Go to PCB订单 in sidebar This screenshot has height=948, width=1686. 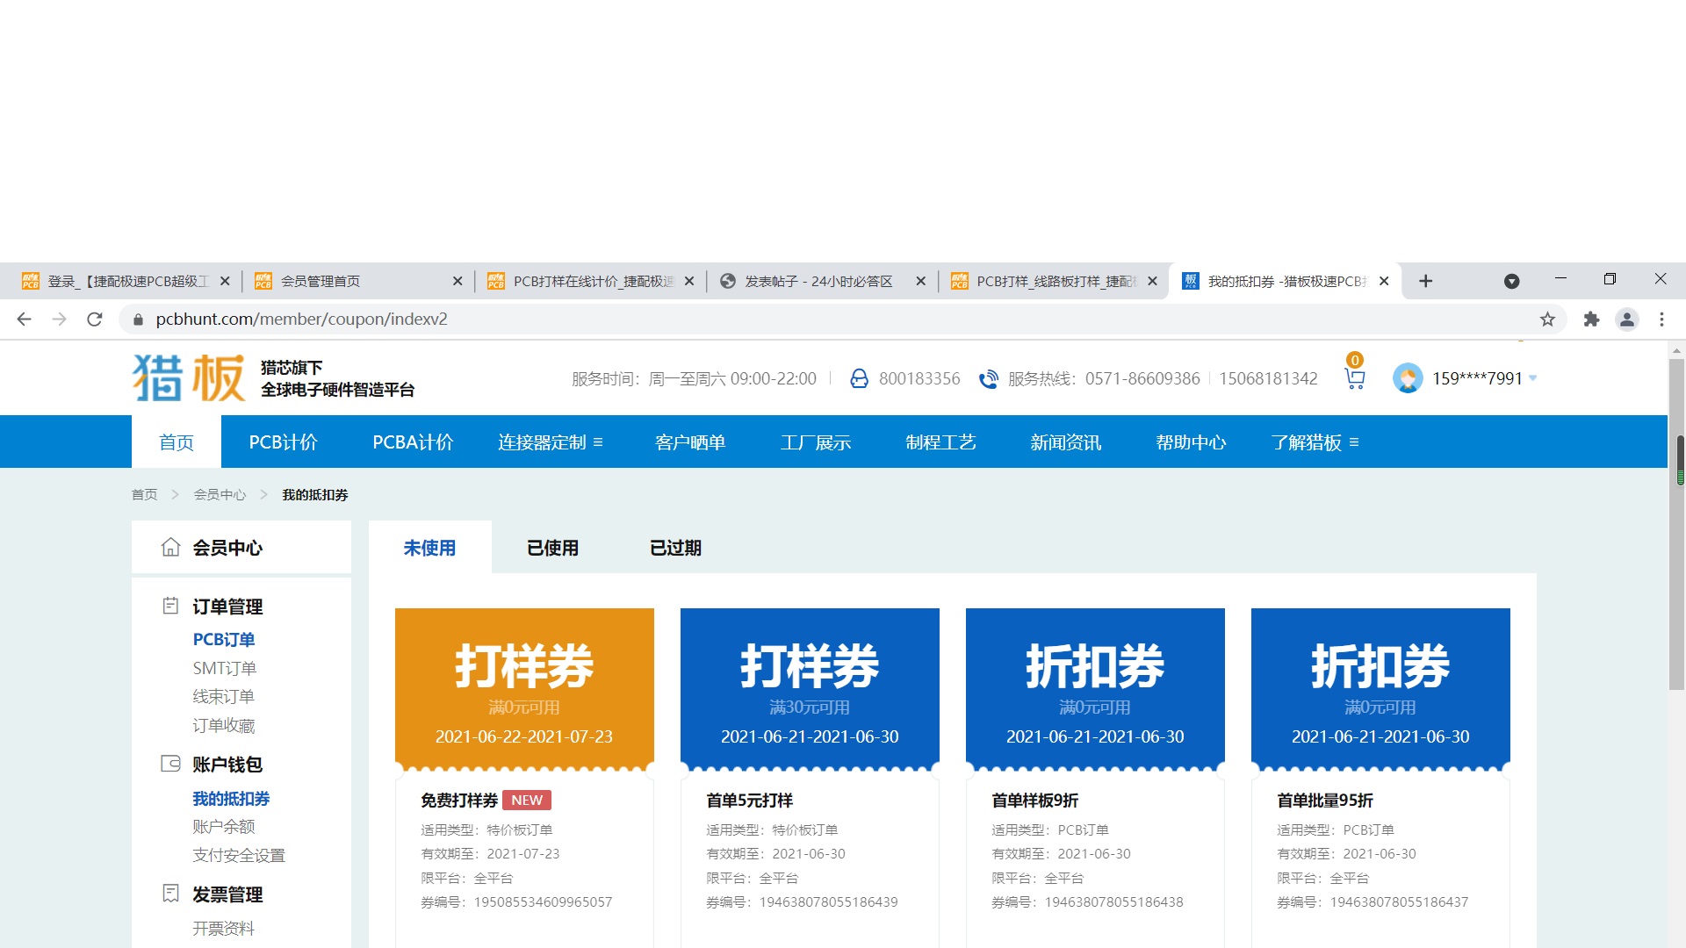click(x=224, y=640)
